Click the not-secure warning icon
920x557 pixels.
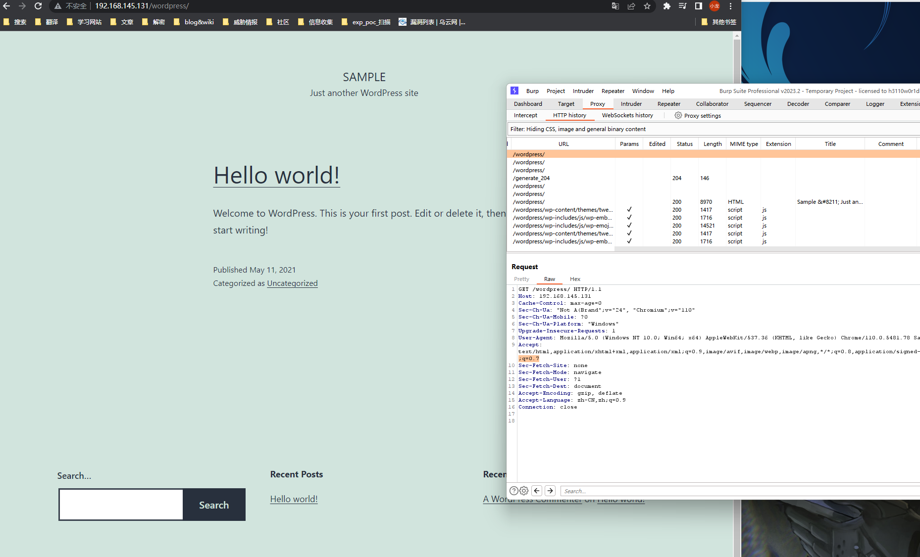(58, 6)
